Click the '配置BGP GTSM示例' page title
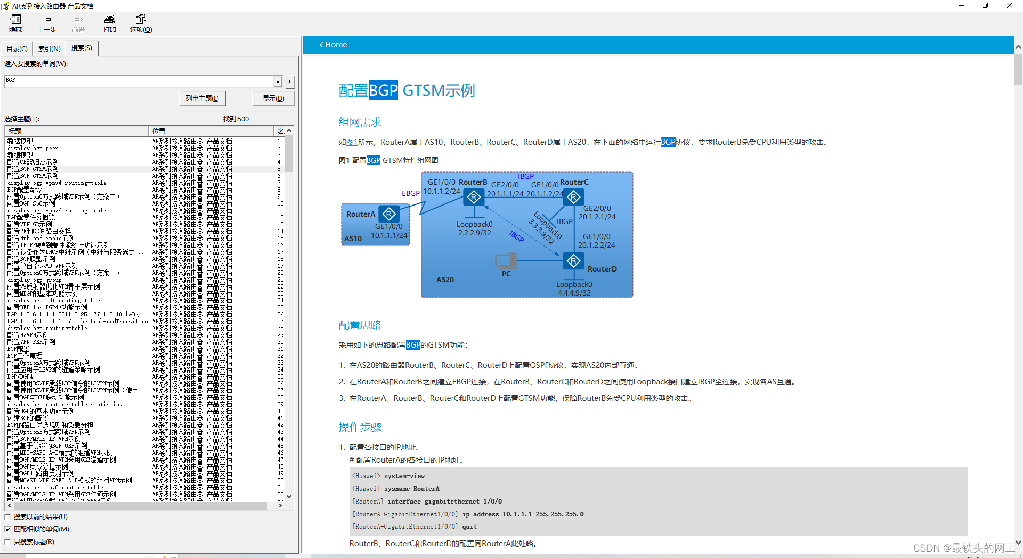This screenshot has height=558, width=1023. 407,91
